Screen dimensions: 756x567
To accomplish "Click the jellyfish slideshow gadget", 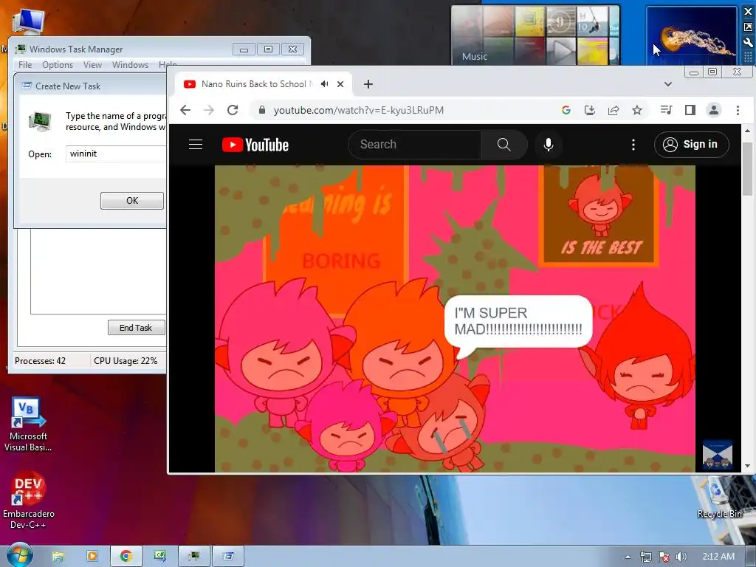I will [x=691, y=35].
